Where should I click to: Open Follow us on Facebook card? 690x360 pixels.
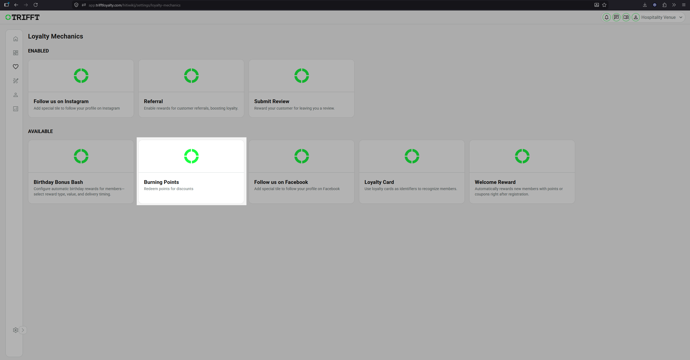[301, 172]
